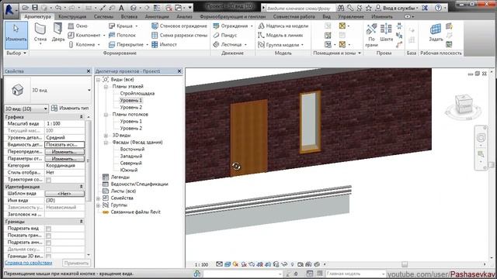Click Изменить button for Параметры отображения
Image resolution: width=497 pixels, height=279 pixels.
point(64,159)
